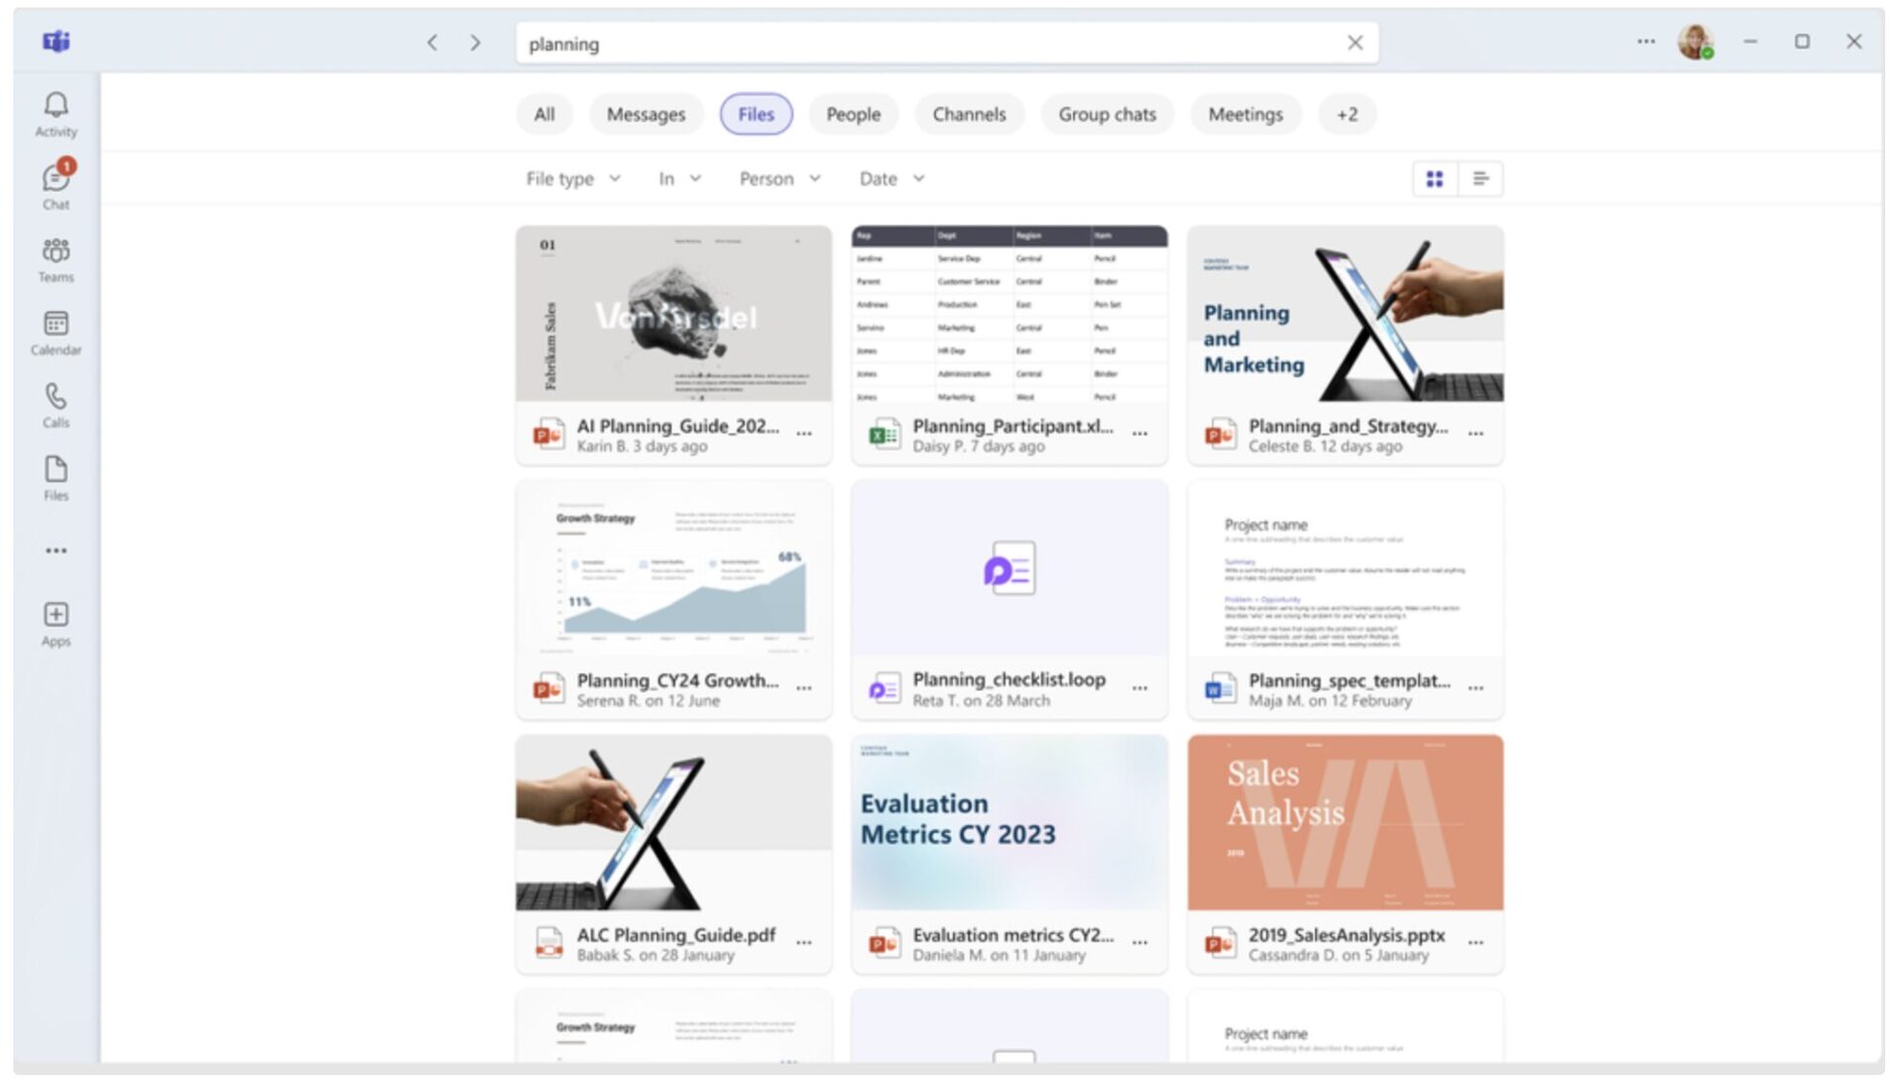
Task: Show the +2 more filters
Action: tap(1347, 114)
